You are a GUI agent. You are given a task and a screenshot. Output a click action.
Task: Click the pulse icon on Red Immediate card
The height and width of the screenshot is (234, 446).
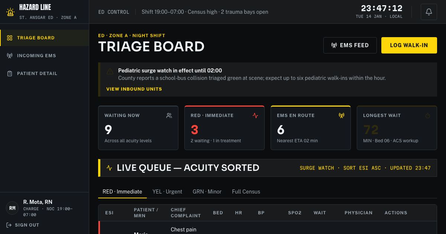pos(255,116)
